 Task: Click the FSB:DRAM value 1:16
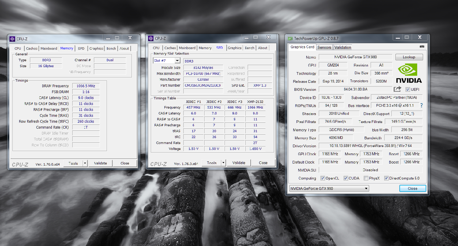86,92
